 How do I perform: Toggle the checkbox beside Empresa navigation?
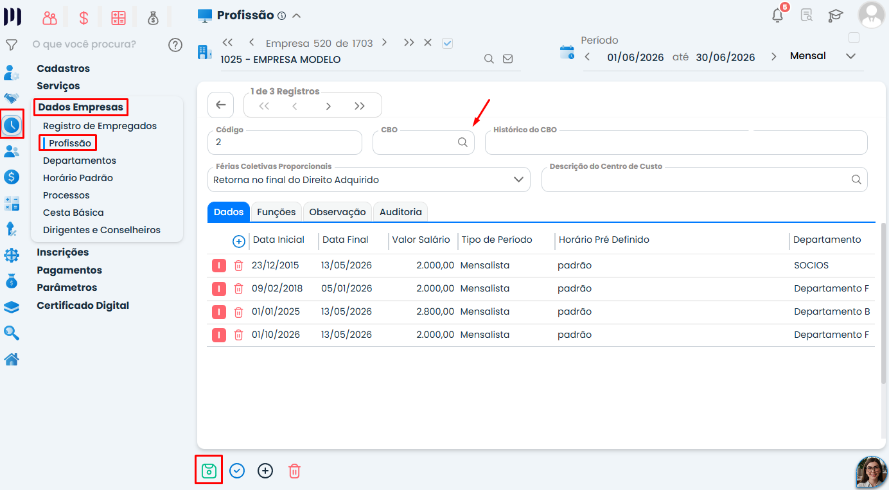point(448,43)
